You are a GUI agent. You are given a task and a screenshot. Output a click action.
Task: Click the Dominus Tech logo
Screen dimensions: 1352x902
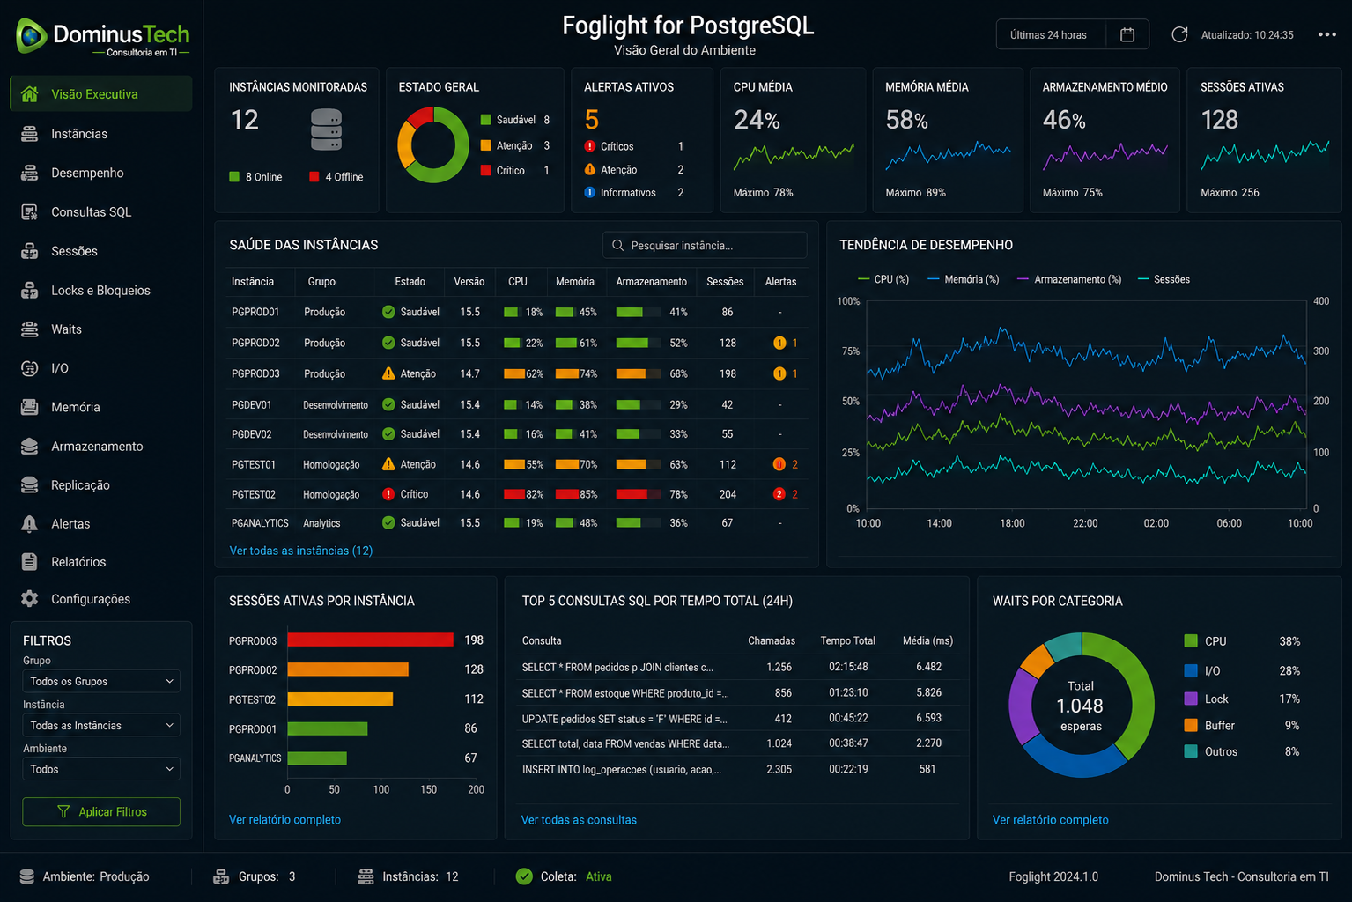click(x=102, y=37)
